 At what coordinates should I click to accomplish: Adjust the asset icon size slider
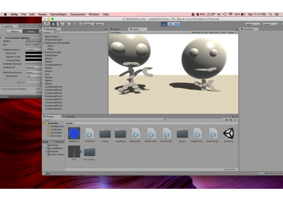coord(230,169)
